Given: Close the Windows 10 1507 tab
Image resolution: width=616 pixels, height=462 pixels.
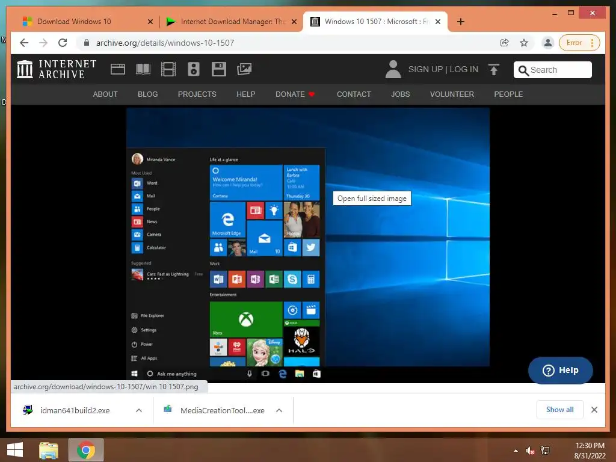Looking at the screenshot, I should tap(438, 22).
